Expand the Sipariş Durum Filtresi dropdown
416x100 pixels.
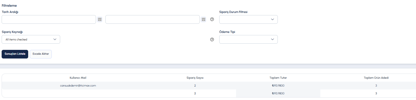[249, 19]
